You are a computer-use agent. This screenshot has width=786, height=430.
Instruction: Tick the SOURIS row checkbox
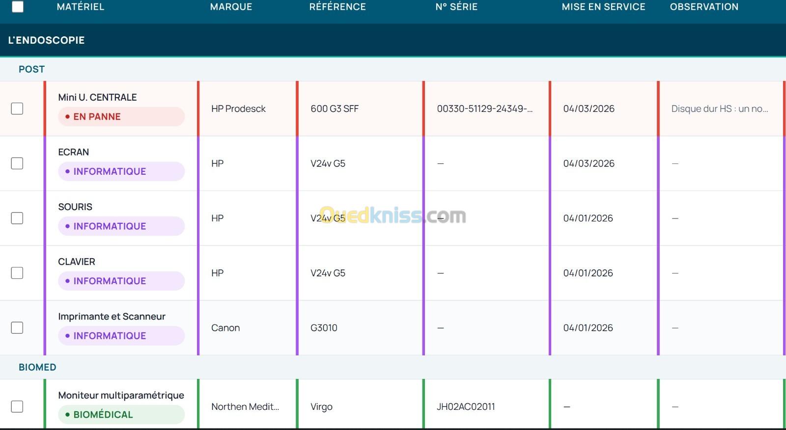pyautogui.click(x=17, y=218)
